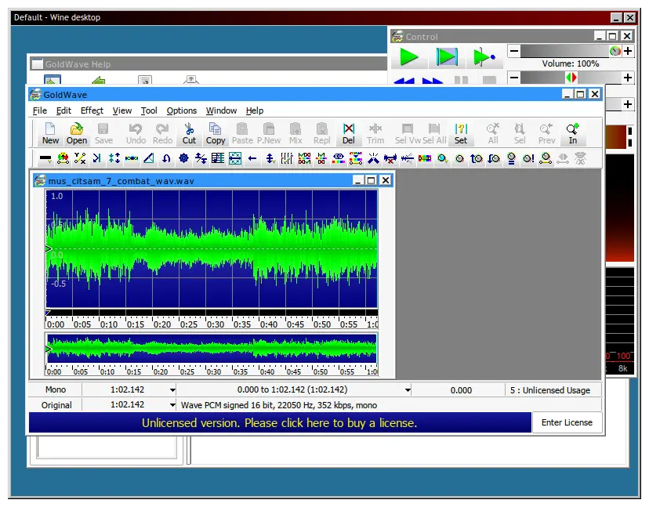This screenshot has width=649, height=507.
Task: Open the Effect menu
Action: 92,110
